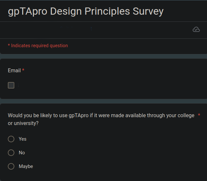Click the word Survey in the title
The image size is (207, 181).
coord(148,11)
